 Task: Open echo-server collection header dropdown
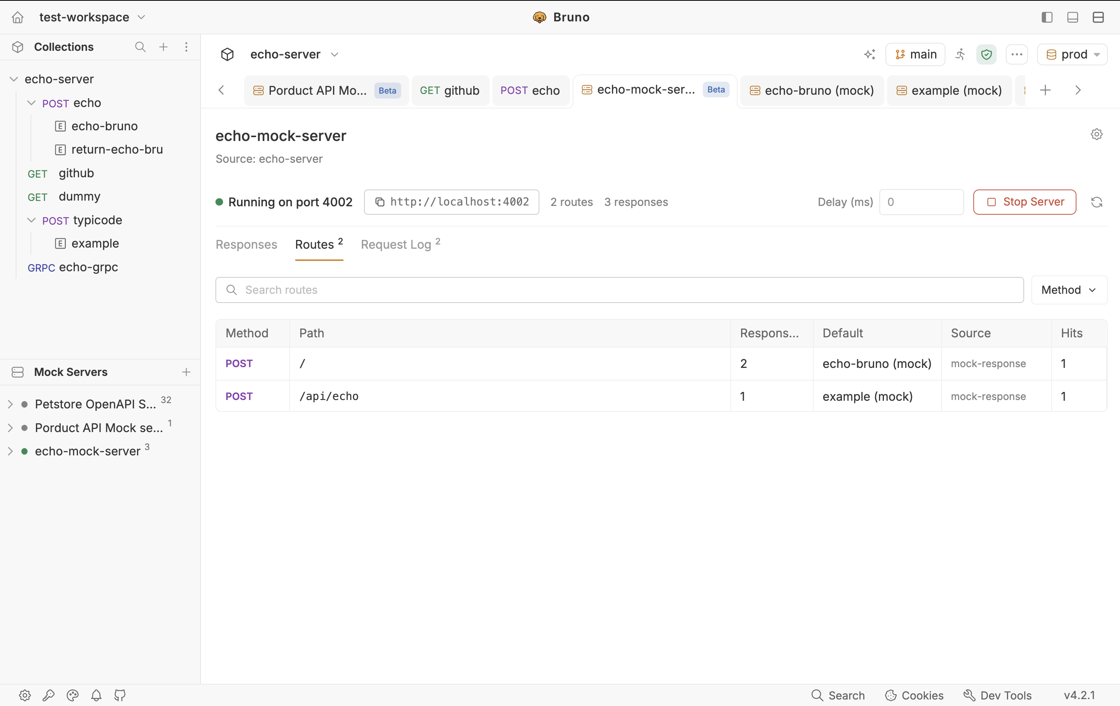[x=294, y=54]
